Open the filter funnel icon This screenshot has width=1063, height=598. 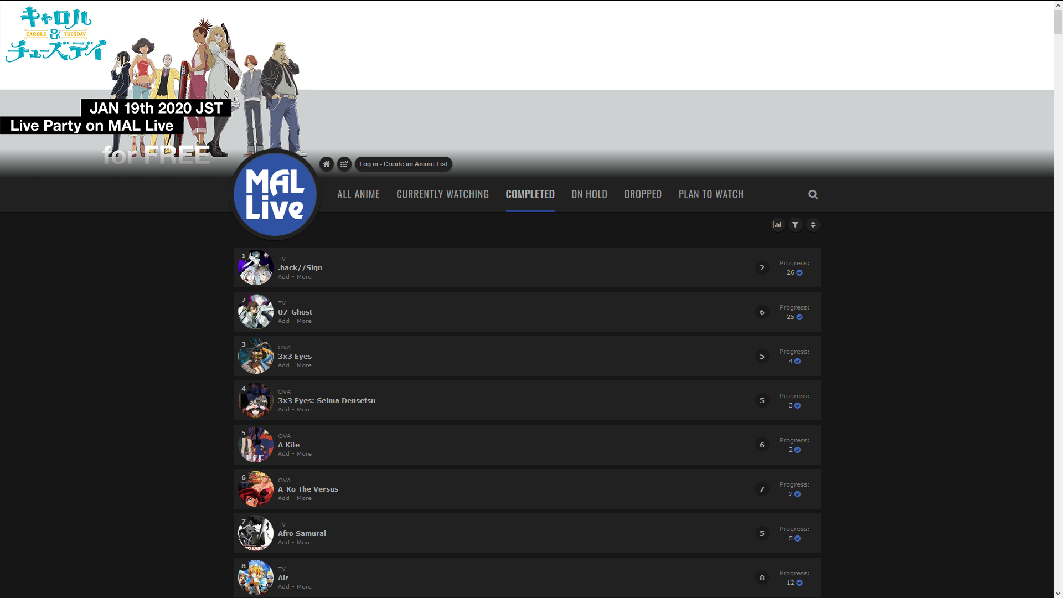click(x=795, y=225)
